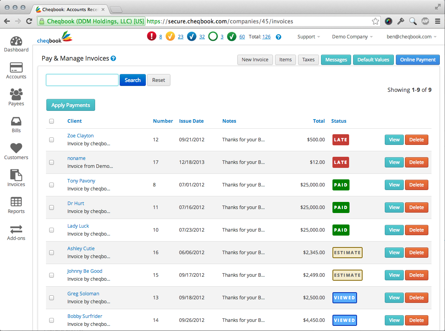Image resolution: width=445 pixels, height=331 pixels.
Task: Open the Tony Pavony client link
Action: pos(81,181)
